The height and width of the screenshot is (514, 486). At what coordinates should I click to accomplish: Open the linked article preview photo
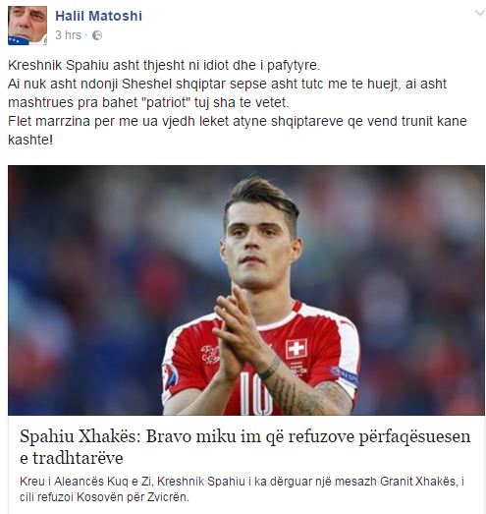click(246, 290)
